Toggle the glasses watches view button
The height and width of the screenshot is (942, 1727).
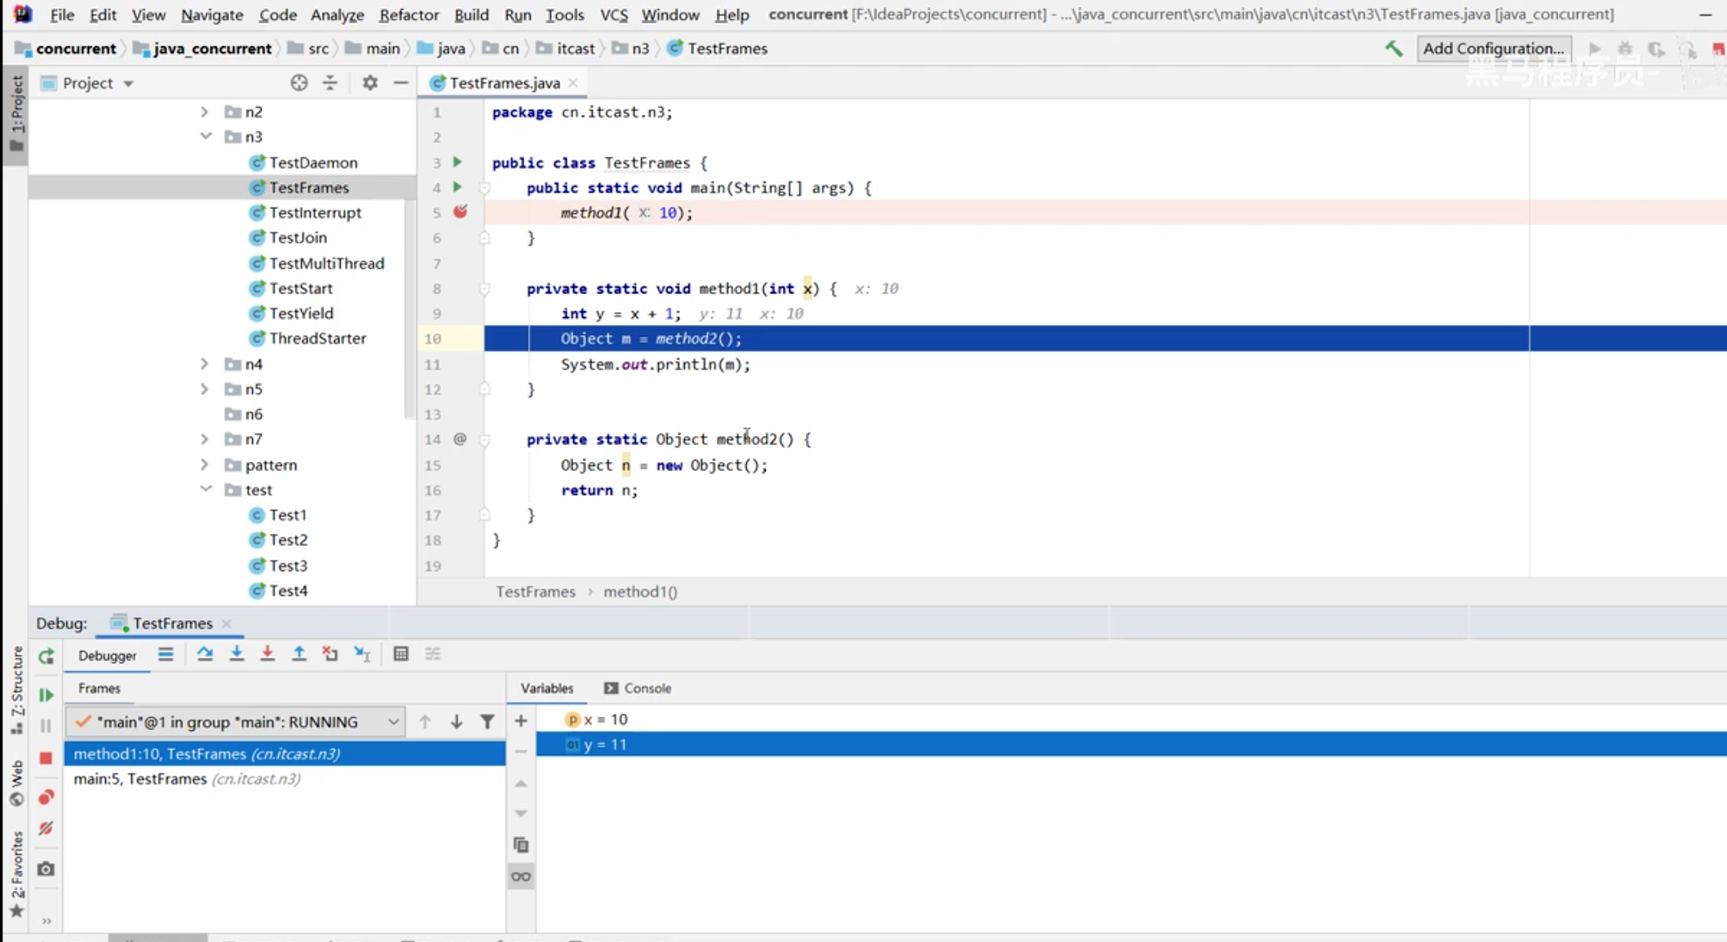point(521,877)
